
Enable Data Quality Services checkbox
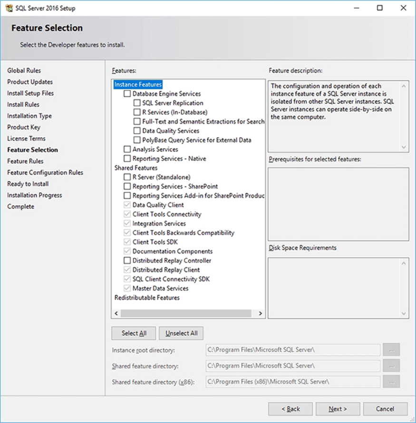pos(137,131)
